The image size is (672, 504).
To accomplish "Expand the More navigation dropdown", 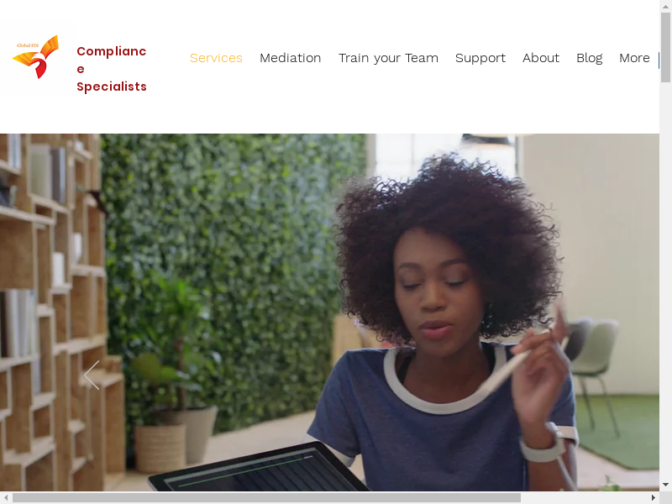I will (634, 58).
